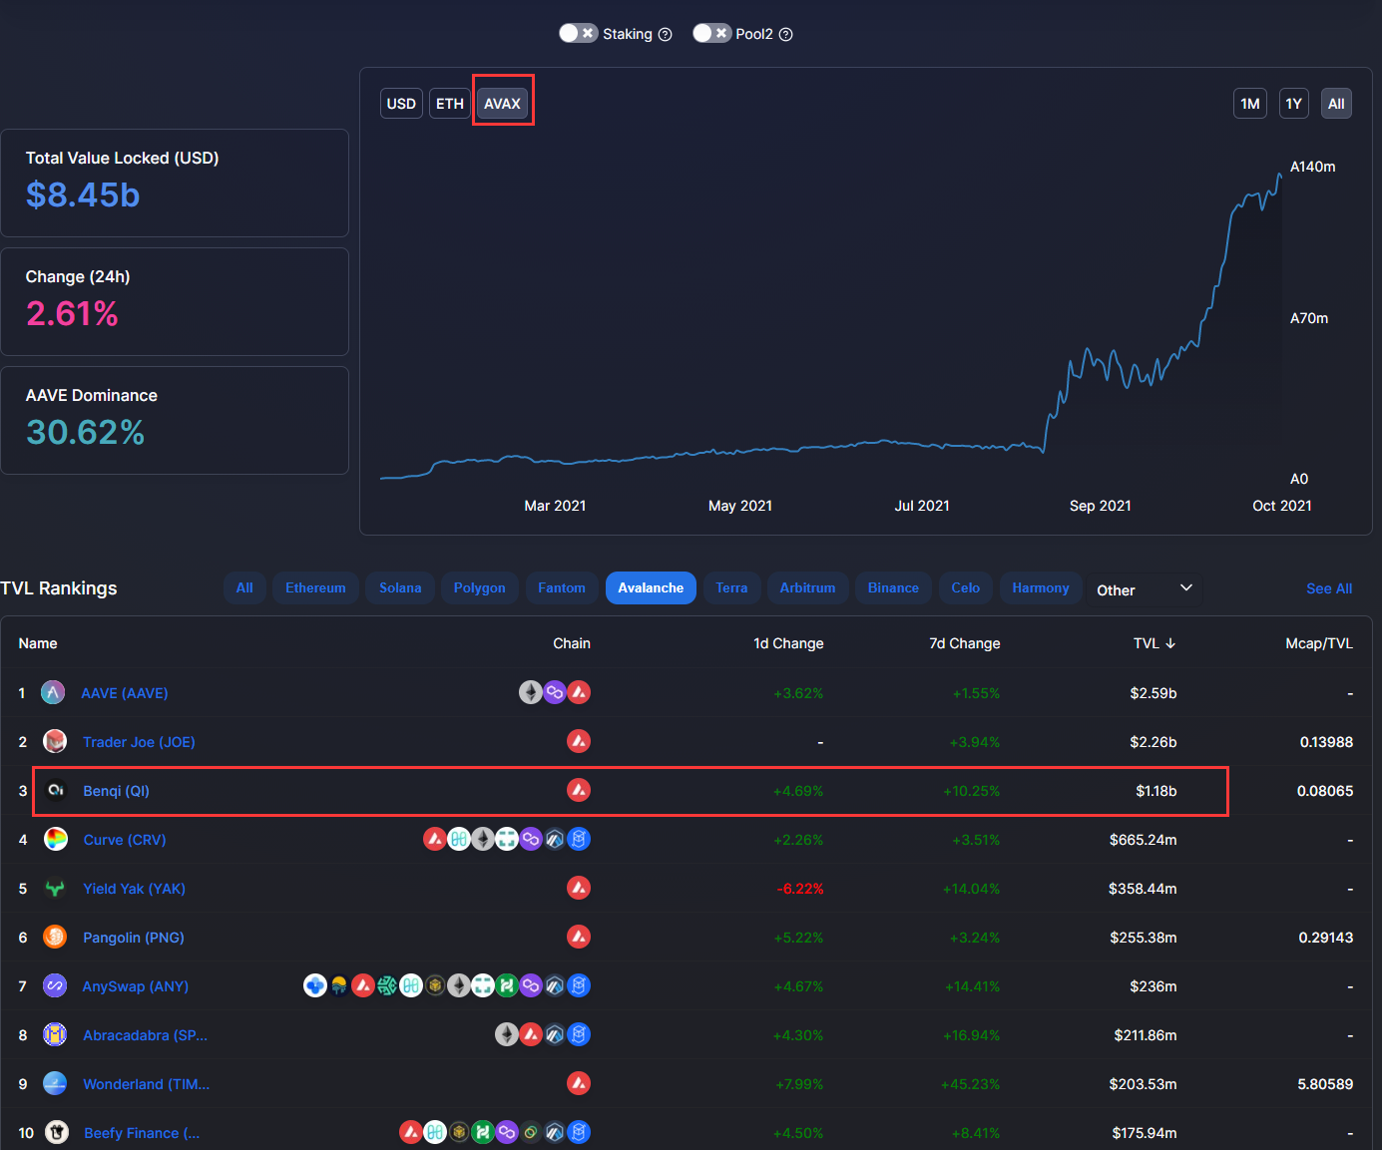Click the See All link

click(x=1329, y=588)
